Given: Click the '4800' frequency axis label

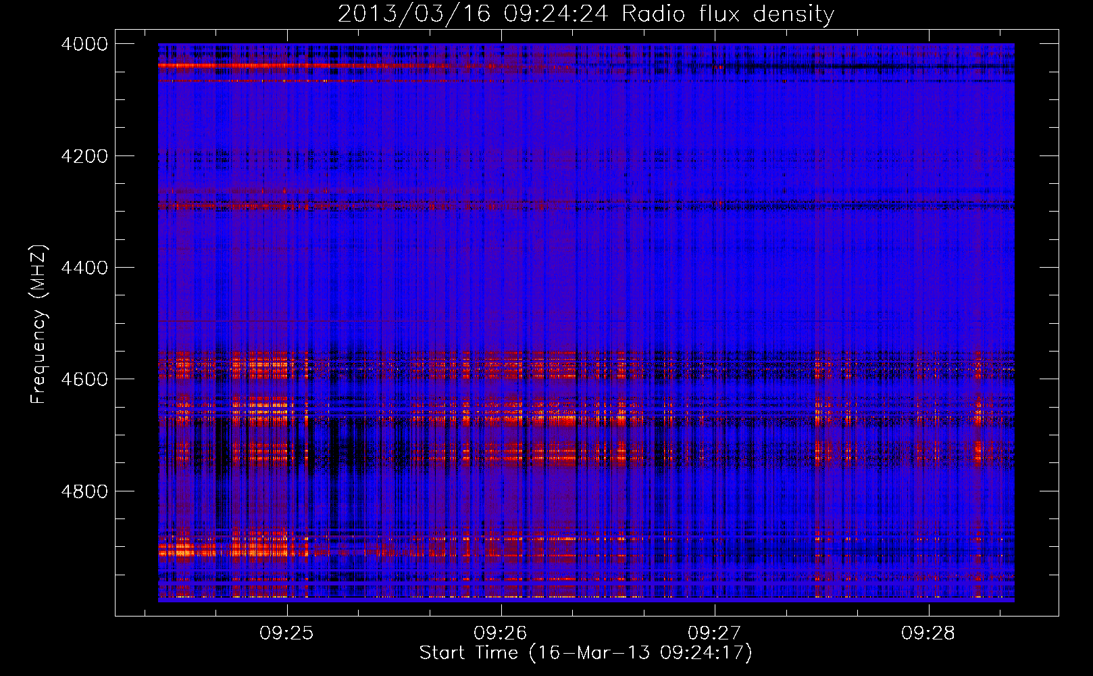Looking at the screenshot, I should pos(84,491).
